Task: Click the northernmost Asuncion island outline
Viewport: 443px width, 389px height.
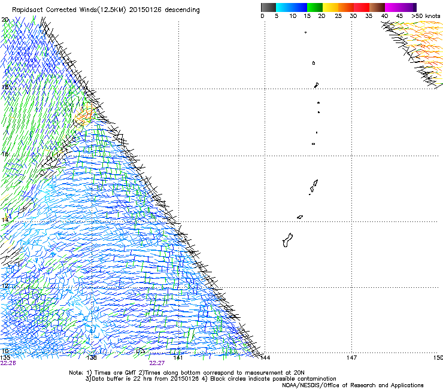Action: pyautogui.click(x=305, y=32)
